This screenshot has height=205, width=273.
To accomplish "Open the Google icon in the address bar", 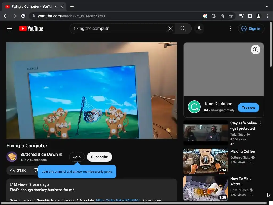I will coord(205,16).
